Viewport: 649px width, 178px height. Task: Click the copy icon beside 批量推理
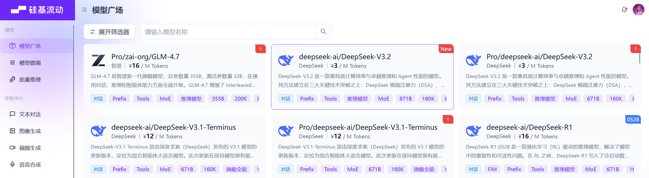12,79
